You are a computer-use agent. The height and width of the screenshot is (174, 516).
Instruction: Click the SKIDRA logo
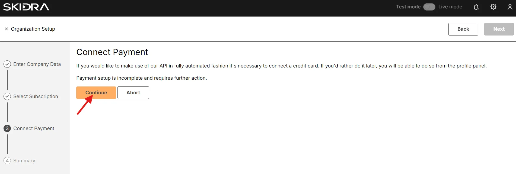(26, 7)
